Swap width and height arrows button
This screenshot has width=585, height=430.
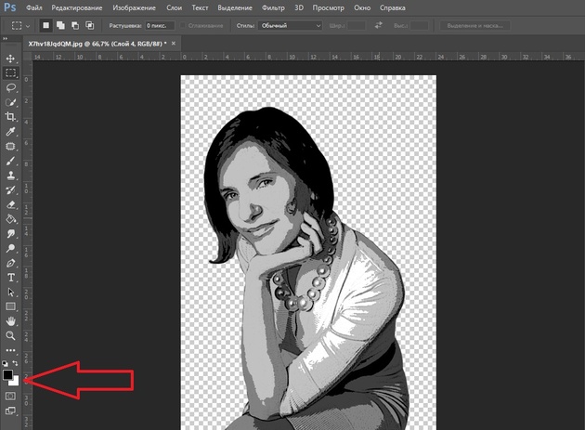[x=378, y=25]
